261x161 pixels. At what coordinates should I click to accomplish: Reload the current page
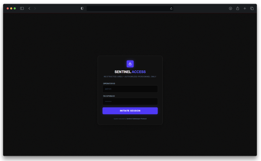coord(171,8)
